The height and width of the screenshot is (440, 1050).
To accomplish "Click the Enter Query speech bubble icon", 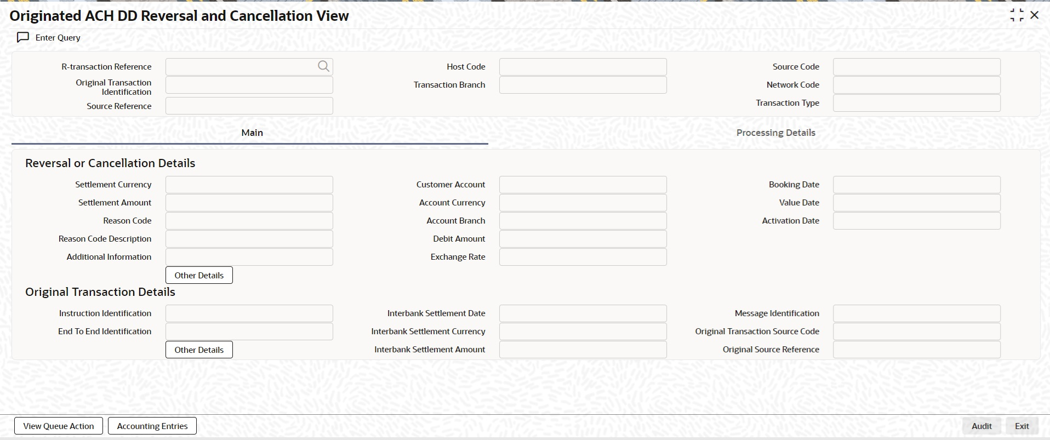I will tap(23, 37).
